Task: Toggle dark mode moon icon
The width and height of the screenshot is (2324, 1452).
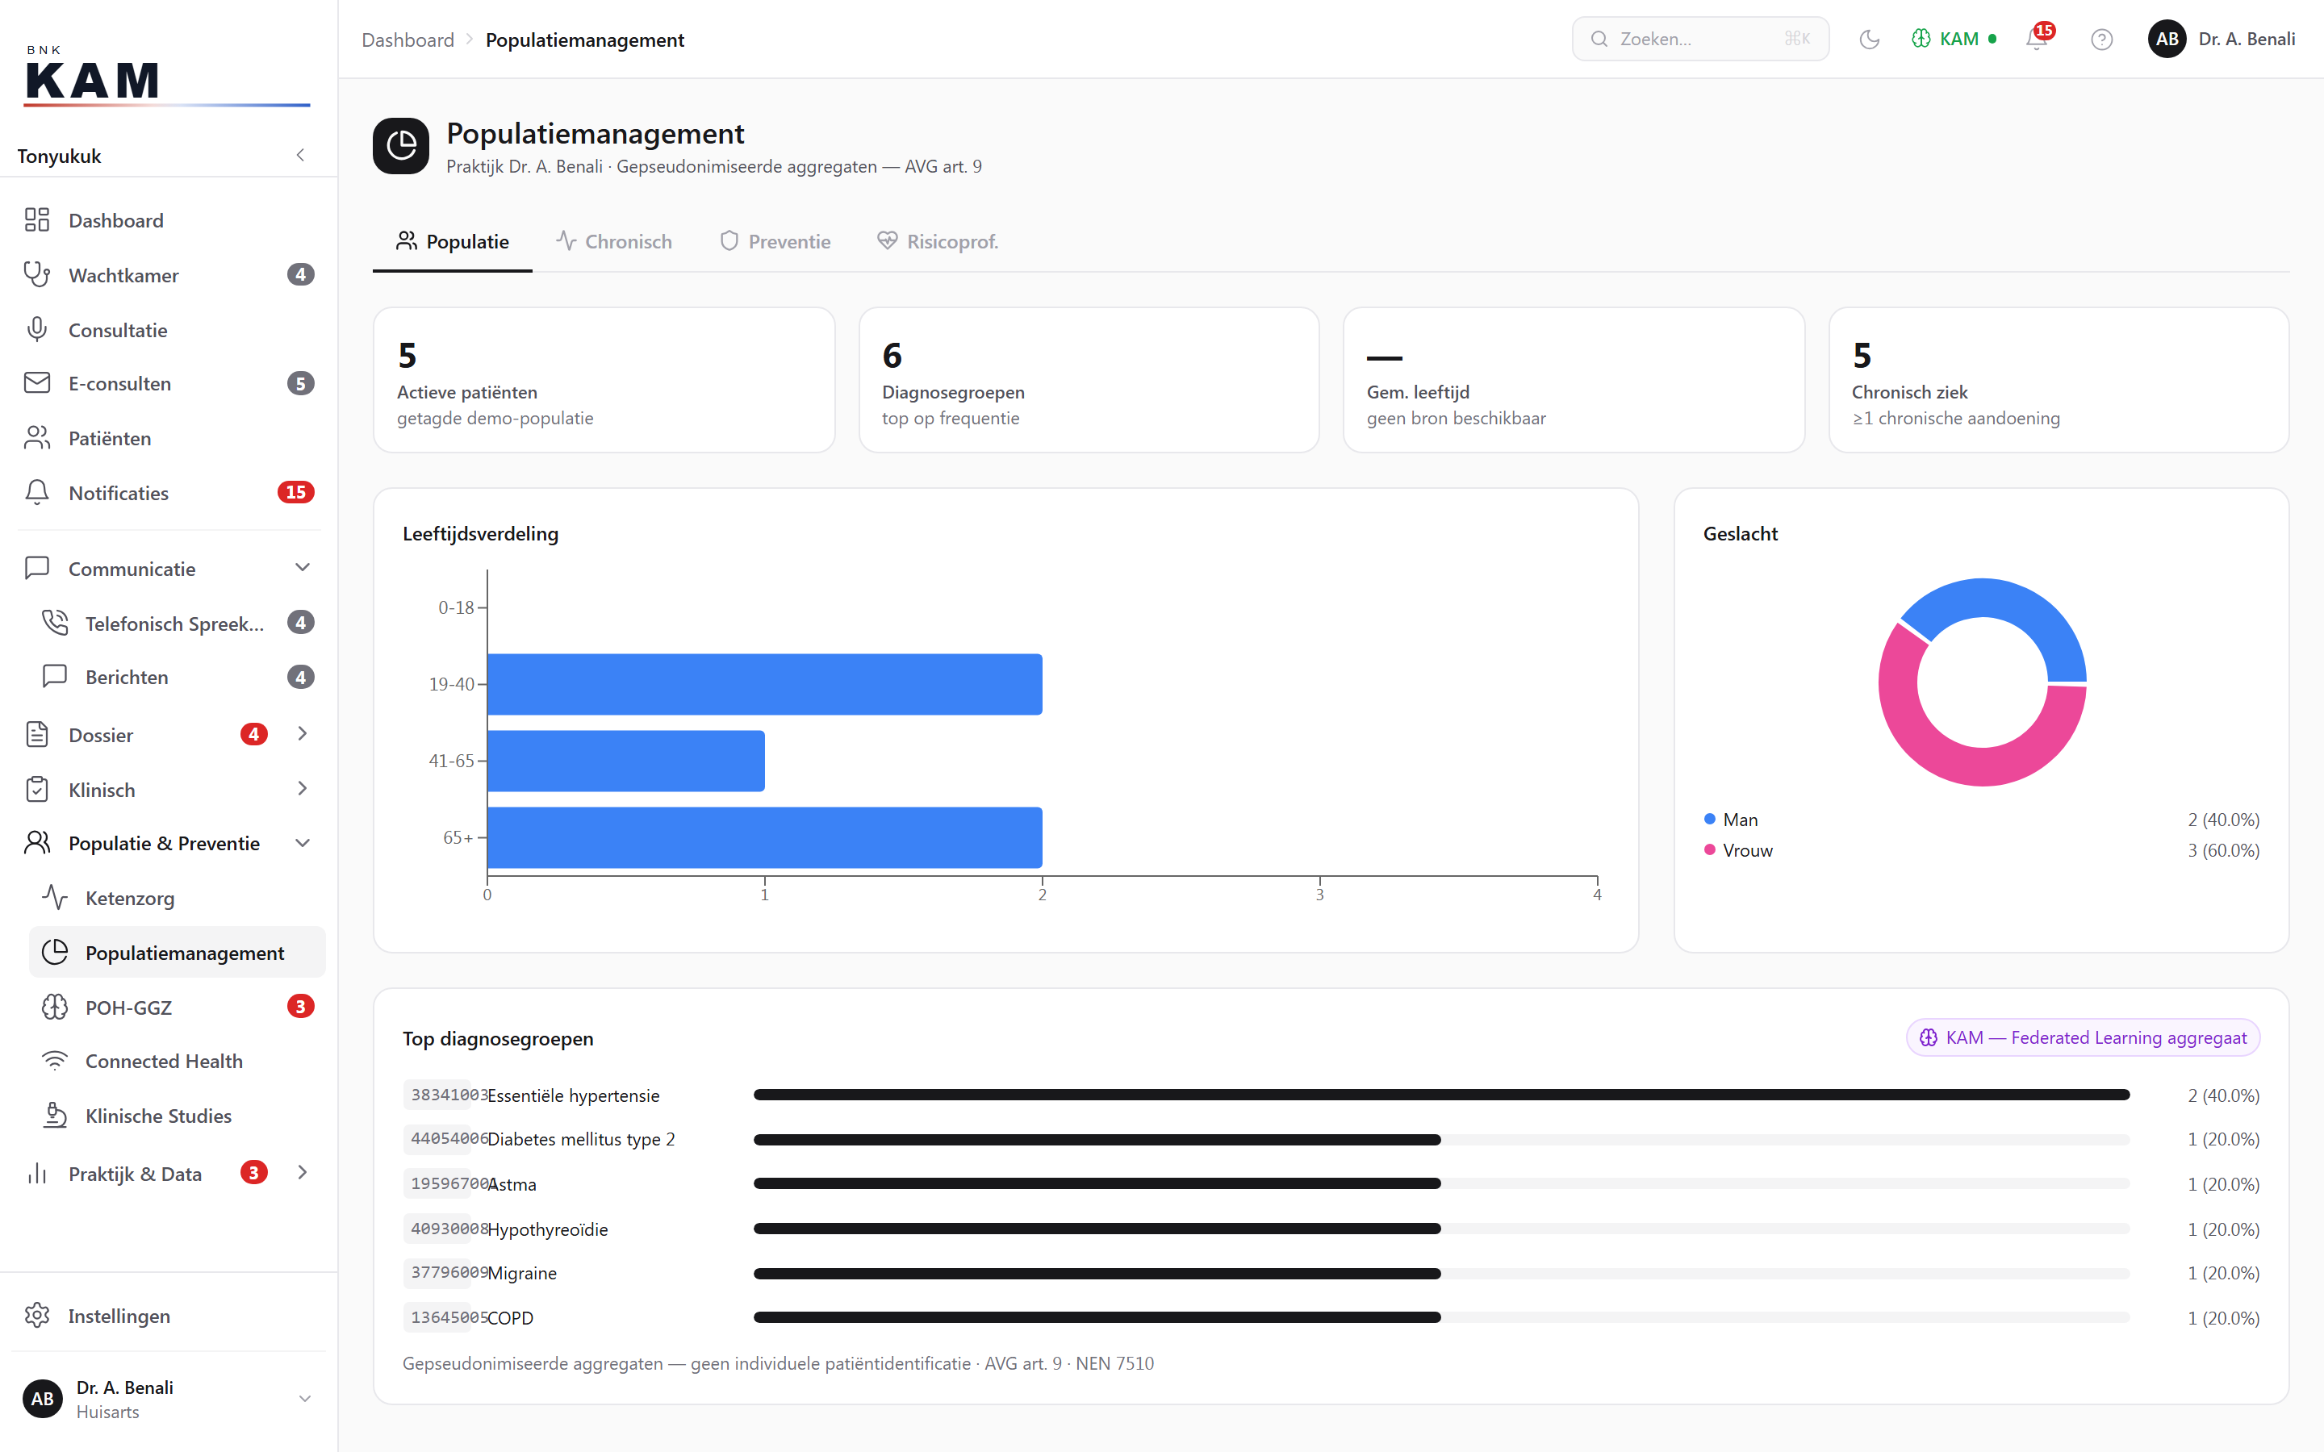Action: point(1869,40)
